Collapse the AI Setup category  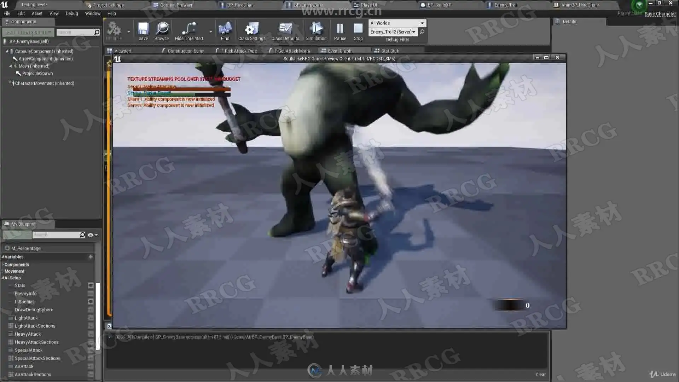coord(3,278)
